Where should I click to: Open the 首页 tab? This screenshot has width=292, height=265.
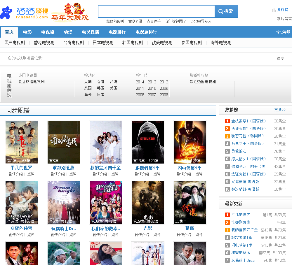click(9, 32)
